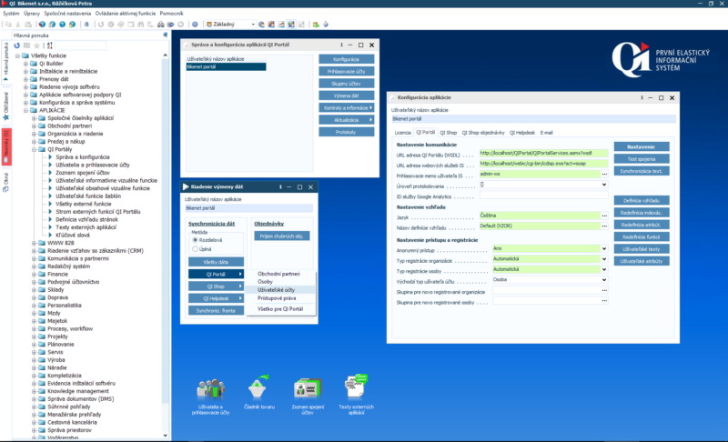
Task: Open Úroveň protokolovania dropdown
Action: [x=604, y=185]
